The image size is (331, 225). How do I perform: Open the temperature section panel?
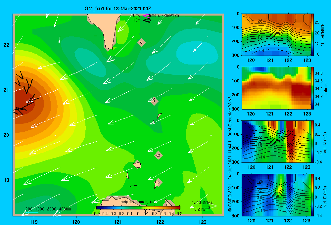(x=276, y=35)
